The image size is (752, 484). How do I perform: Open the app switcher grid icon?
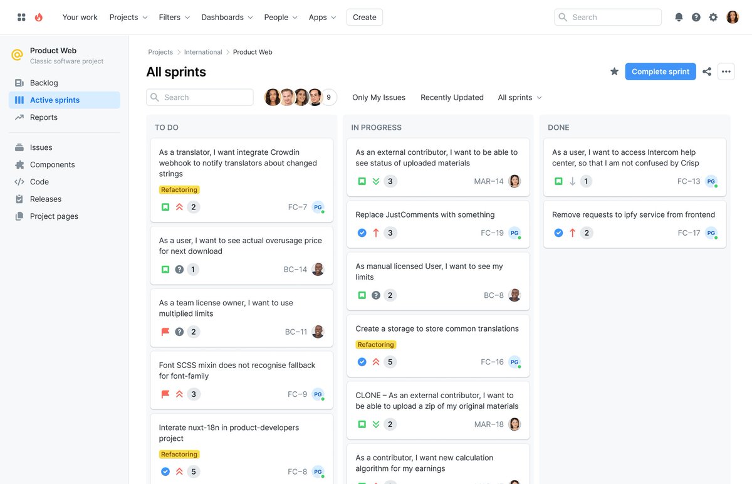point(21,18)
